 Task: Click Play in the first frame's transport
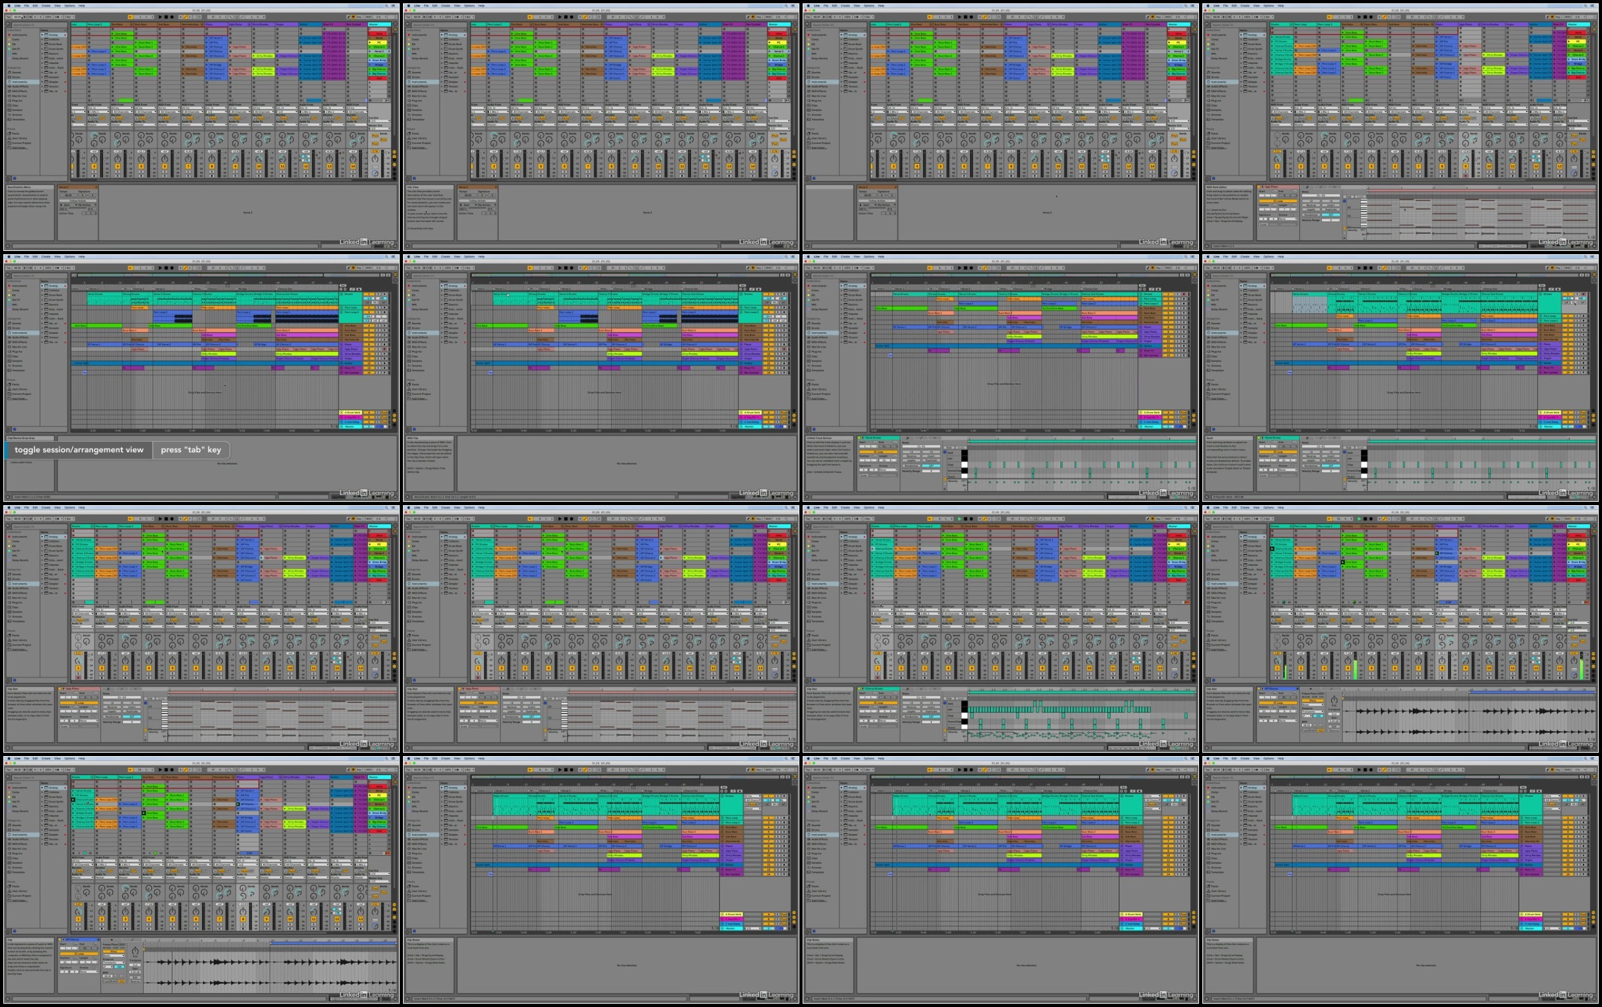coord(161,17)
